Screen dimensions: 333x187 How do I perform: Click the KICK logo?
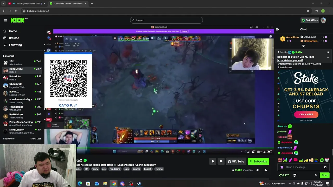coord(19,20)
